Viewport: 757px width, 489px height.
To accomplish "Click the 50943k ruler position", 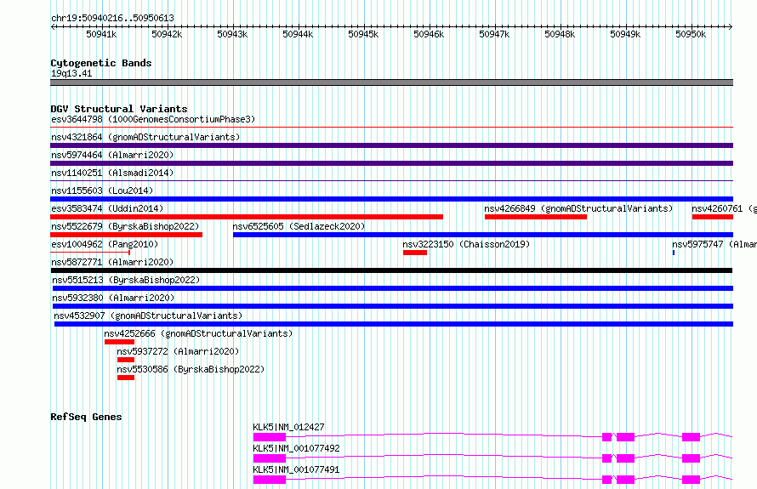I will point(232,34).
